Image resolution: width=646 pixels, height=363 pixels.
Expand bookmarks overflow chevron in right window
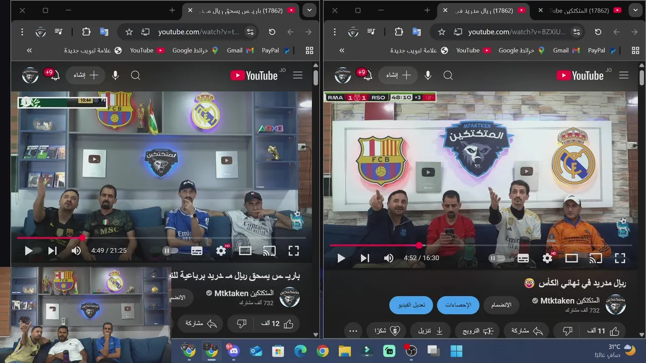[x=342, y=50]
